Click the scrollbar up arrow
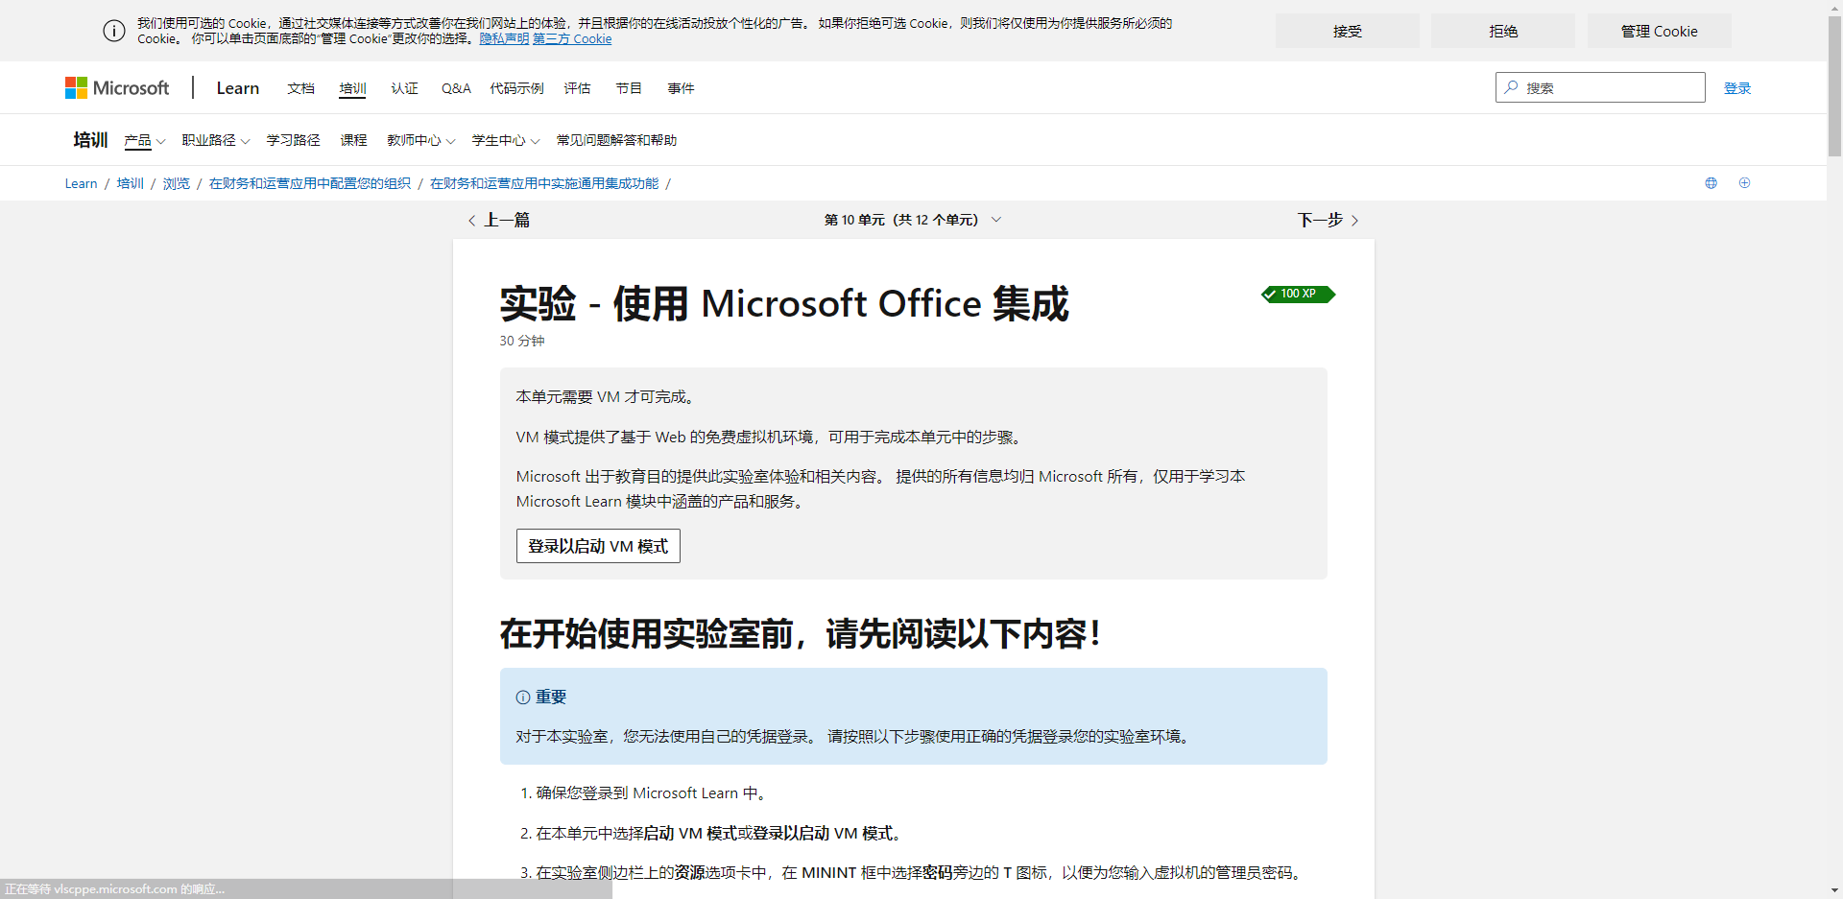1843x899 pixels. (1834, 7)
